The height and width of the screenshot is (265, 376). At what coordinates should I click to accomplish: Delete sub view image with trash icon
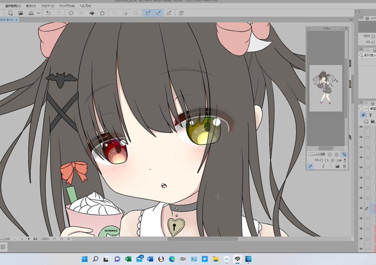pyautogui.click(x=344, y=166)
